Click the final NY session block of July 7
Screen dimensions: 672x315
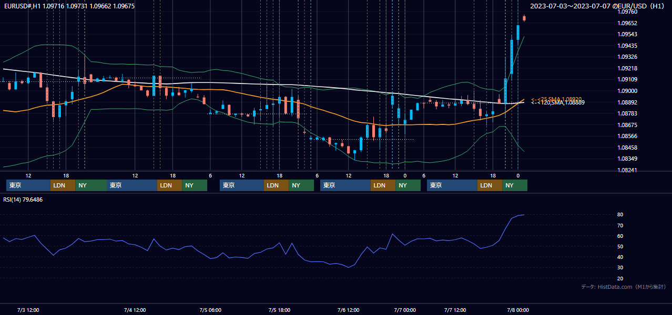point(515,185)
